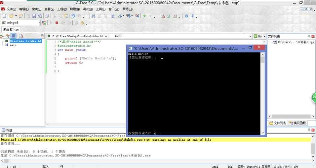Click the Undo arrow icon

point(73,16)
